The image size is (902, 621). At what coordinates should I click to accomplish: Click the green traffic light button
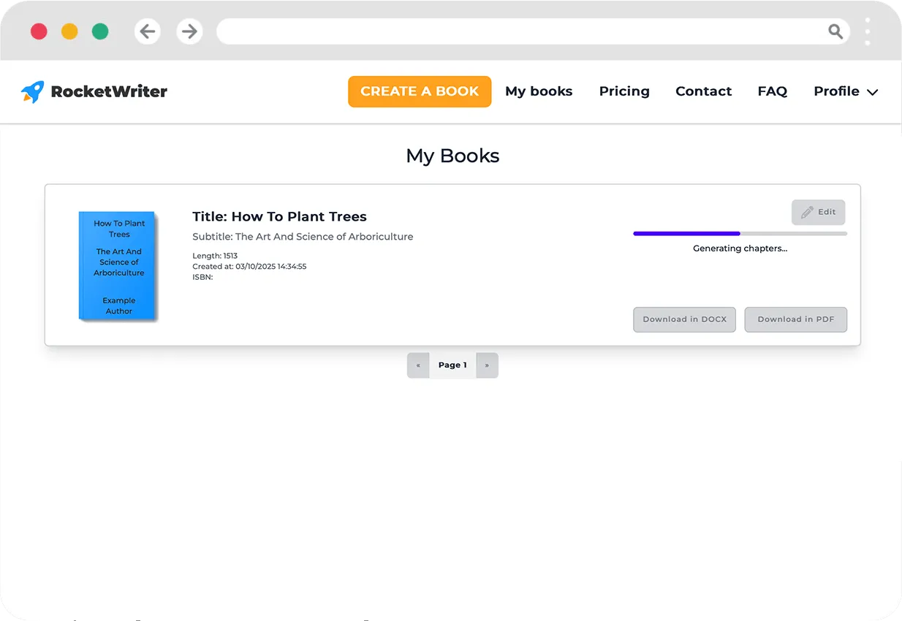(100, 31)
